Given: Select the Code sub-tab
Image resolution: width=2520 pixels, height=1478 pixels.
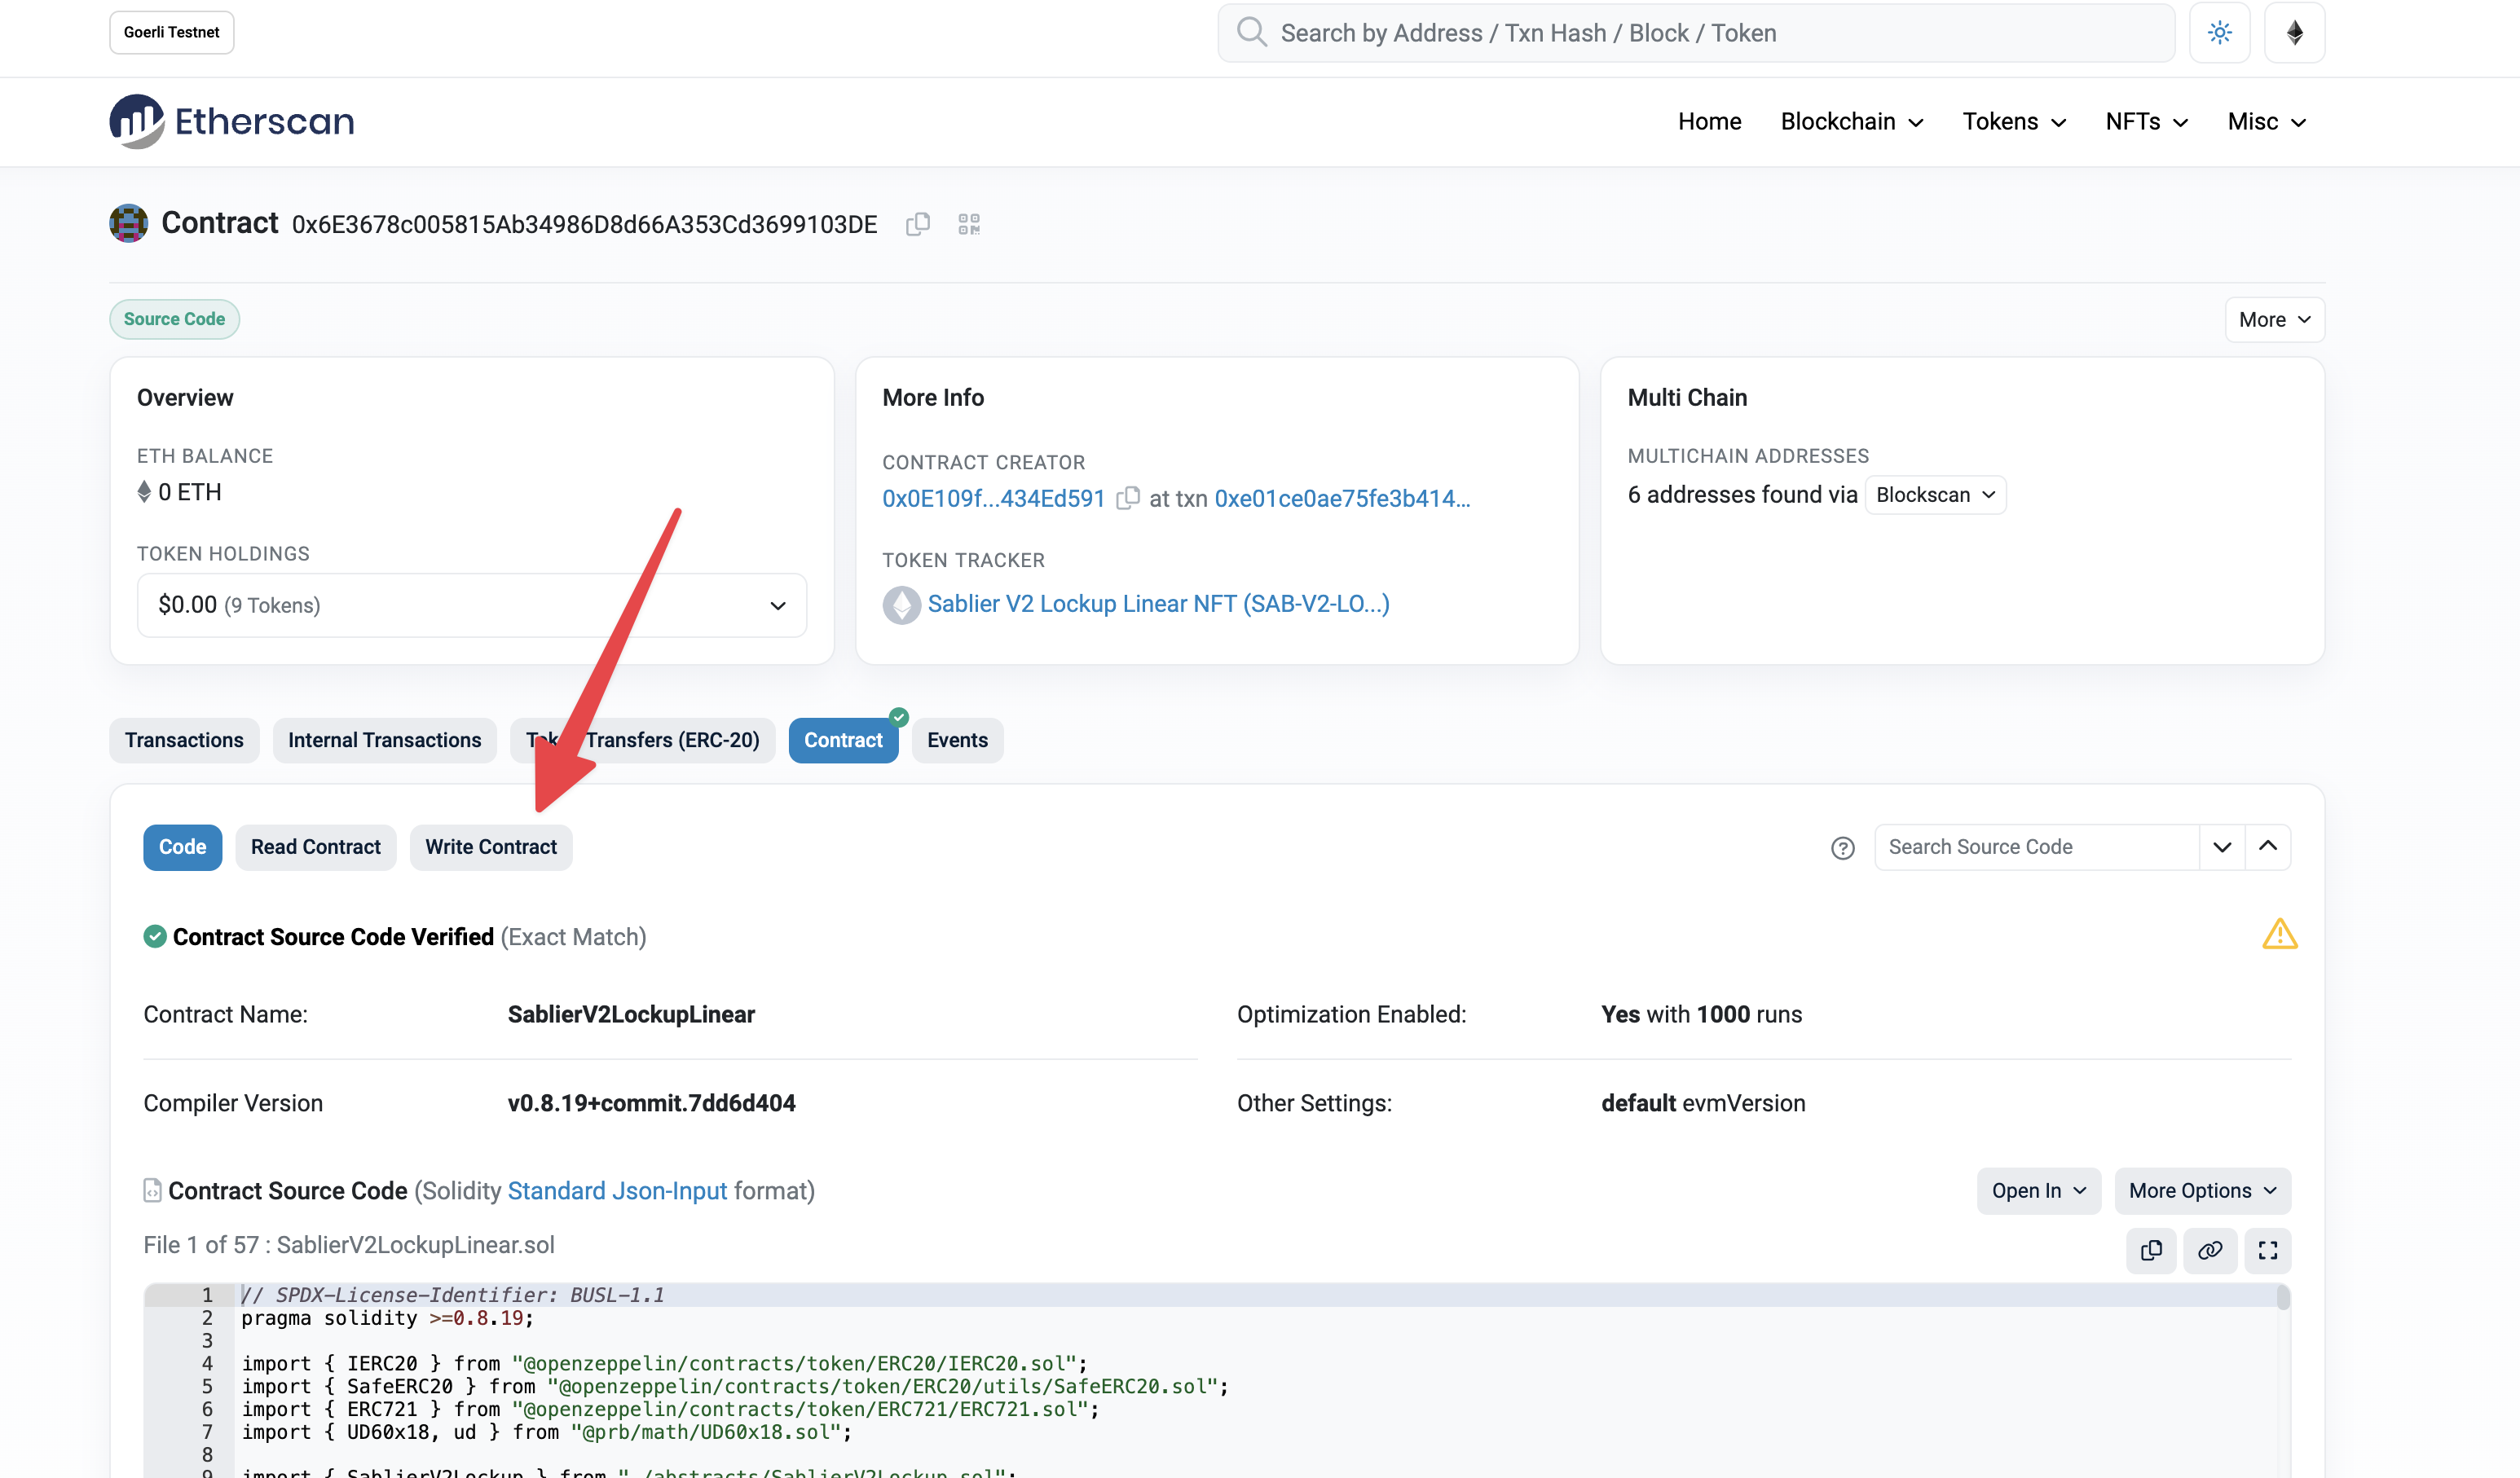Looking at the screenshot, I should click(x=182, y=848).
